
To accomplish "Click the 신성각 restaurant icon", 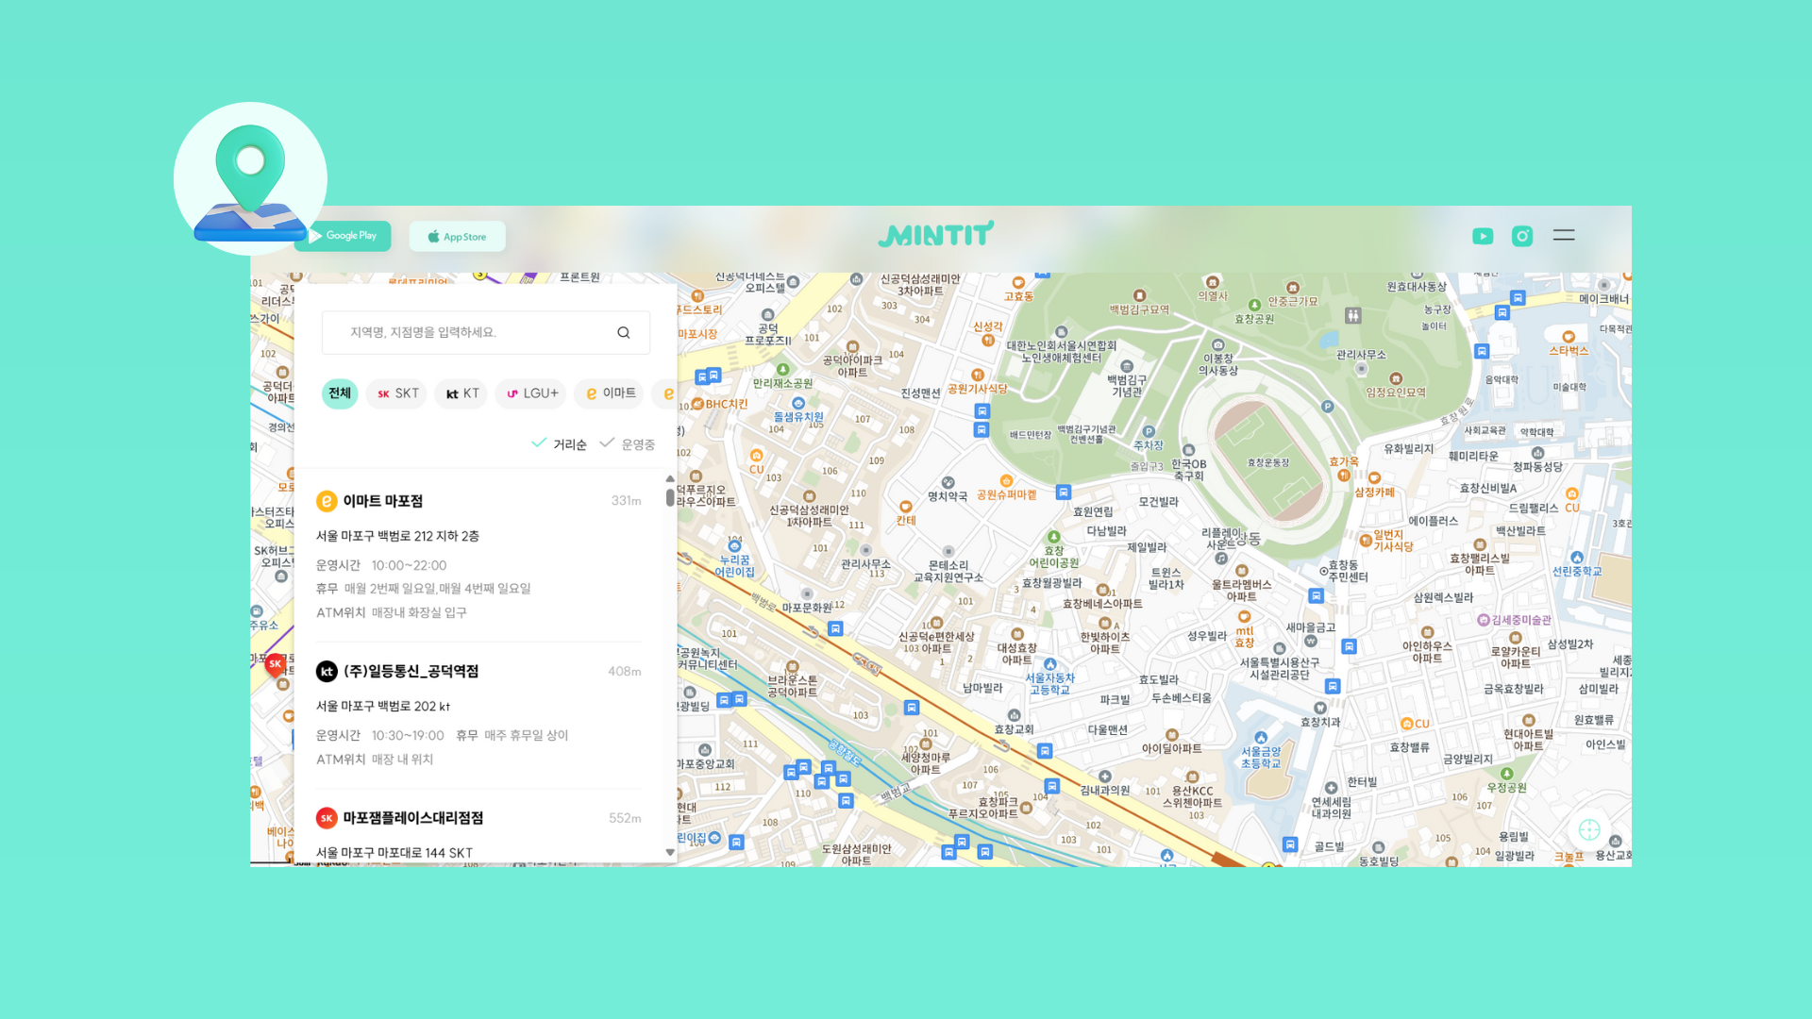I will [989, 340].
